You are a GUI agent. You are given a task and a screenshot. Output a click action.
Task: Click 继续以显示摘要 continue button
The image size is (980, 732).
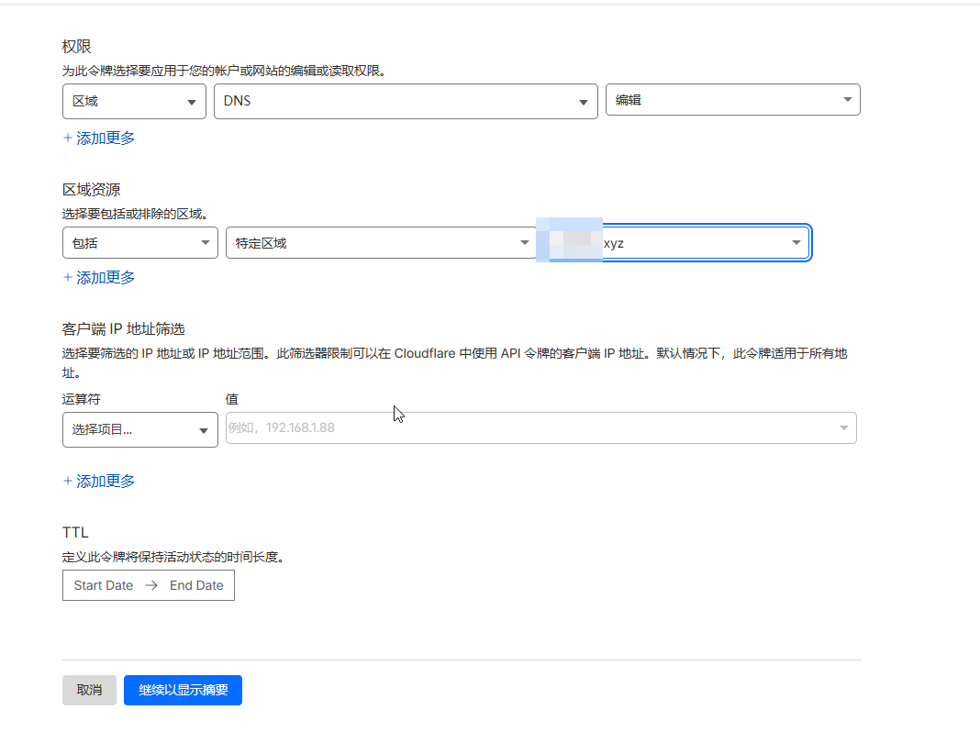tap(184, 690)
